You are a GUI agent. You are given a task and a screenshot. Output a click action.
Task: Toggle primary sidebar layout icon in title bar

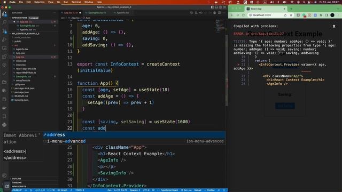[x=212, y=7]
